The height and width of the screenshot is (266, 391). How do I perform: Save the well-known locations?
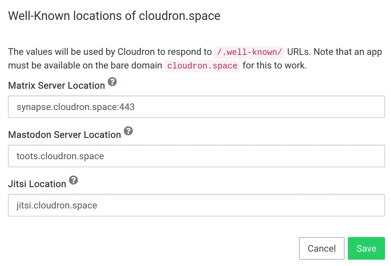(366, 248)
